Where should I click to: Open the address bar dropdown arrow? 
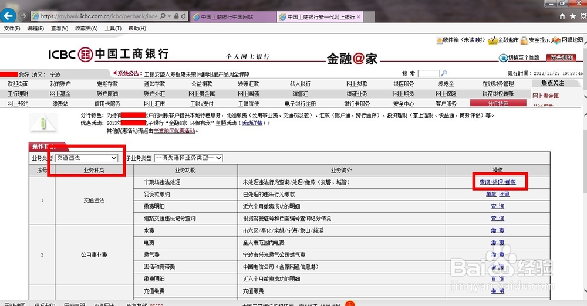(x=170, y=16)
